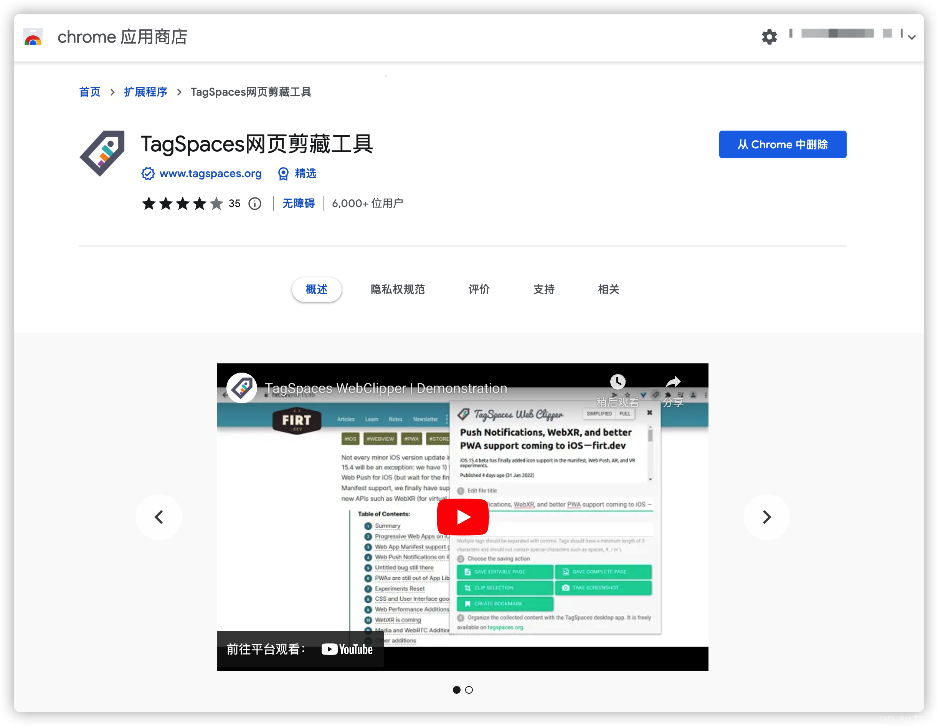Click the 扩展程序 breadcrumb link
This screenshot has height=726, width=938.
145,92
